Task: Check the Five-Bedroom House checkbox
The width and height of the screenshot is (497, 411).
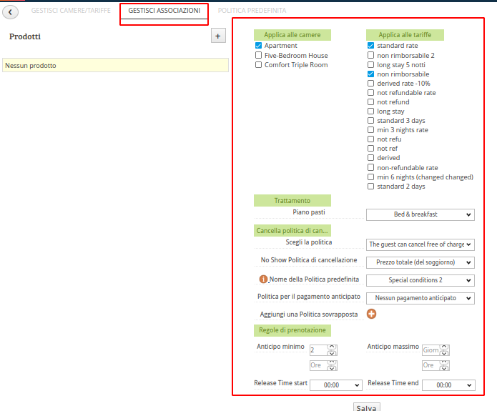Action: click(258, 55)
